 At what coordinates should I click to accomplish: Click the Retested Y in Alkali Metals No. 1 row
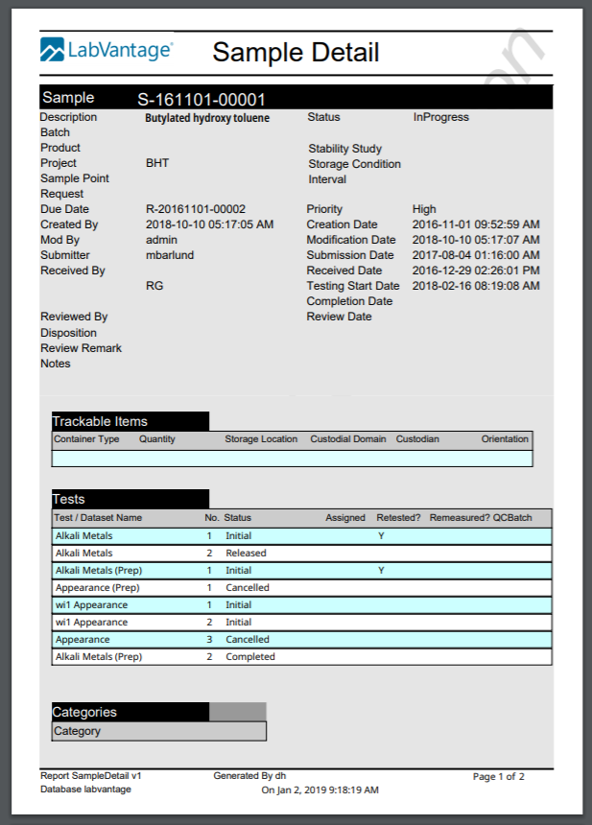pyautogui.click(x=381, y=535)
